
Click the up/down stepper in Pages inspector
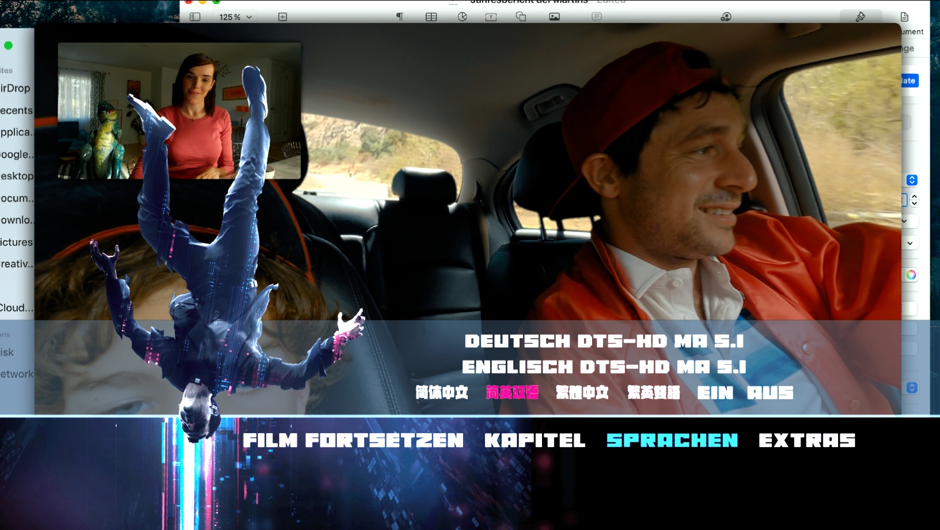[x=914, y=200]
